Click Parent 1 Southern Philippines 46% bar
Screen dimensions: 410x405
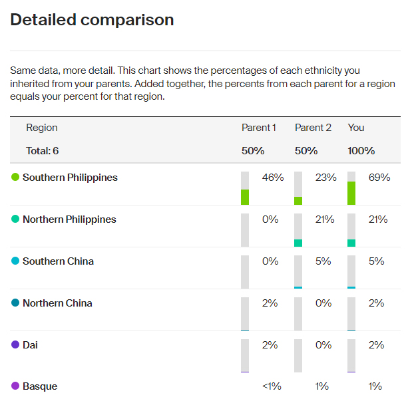(245, 188)
